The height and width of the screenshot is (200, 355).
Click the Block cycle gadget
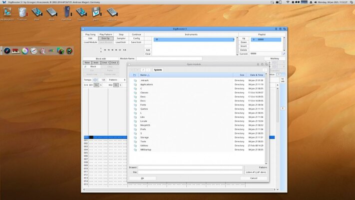point(92,66)
